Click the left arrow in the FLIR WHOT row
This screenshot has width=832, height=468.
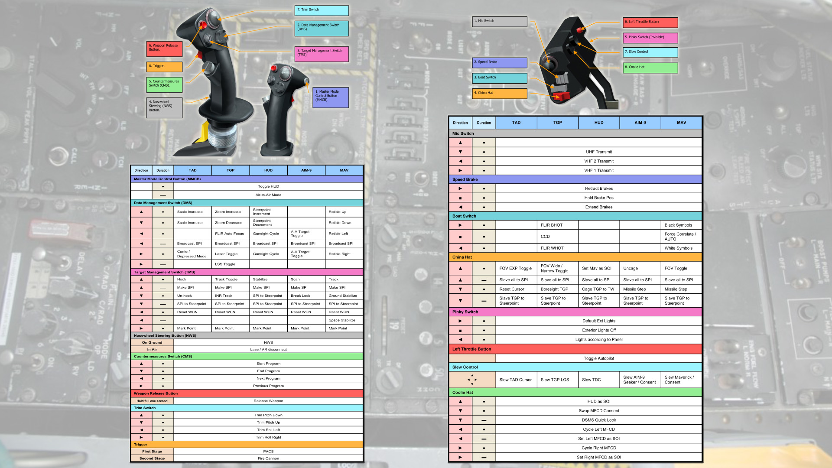460,248
